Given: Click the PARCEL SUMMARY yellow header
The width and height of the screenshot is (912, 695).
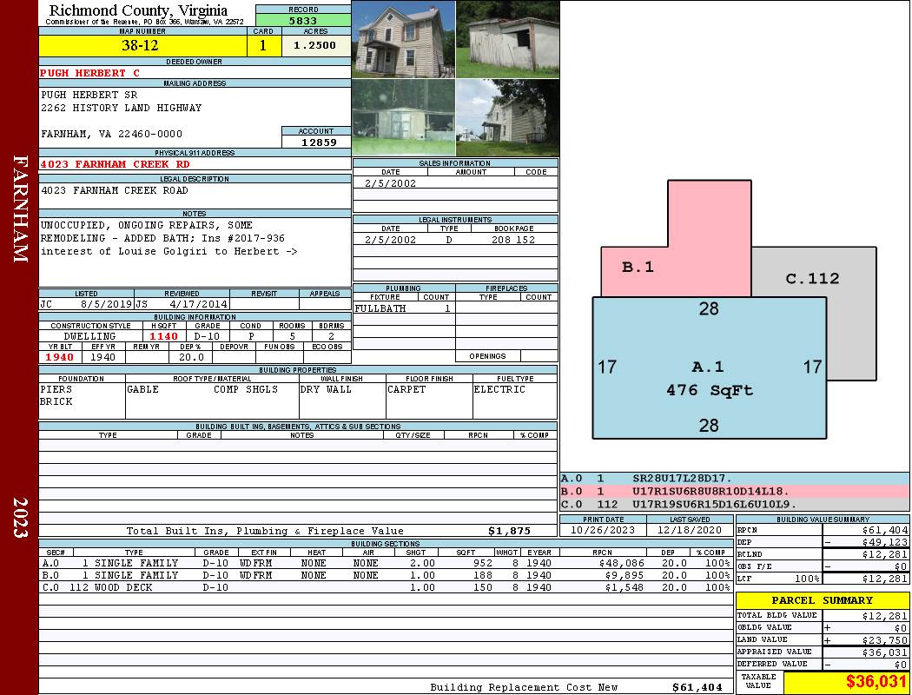Looking at the screenshot, I should [823, 600].
